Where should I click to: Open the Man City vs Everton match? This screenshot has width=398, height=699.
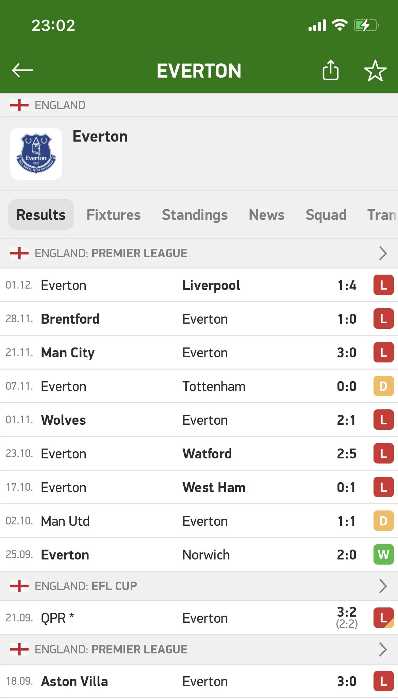point(199,353)
